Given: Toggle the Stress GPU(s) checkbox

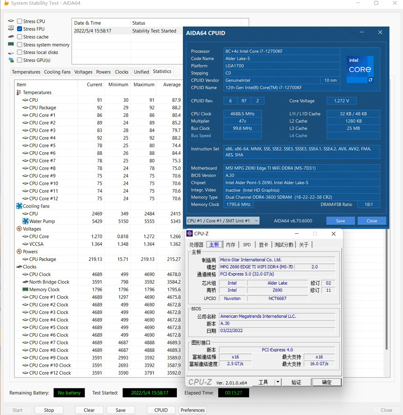Looking at the screenshot, I should point(19,60).
